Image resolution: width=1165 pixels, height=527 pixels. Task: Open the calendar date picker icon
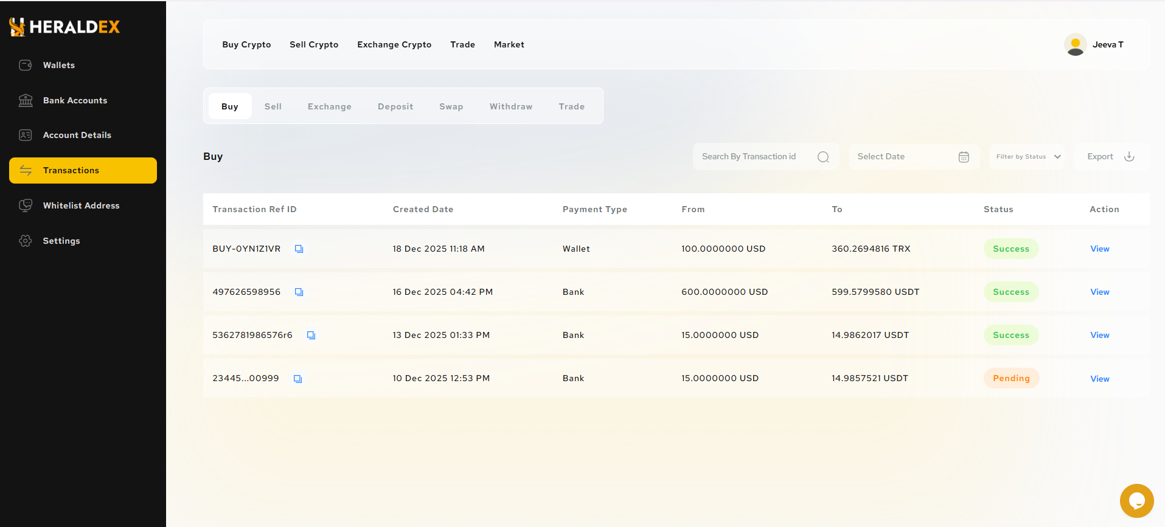(964, 157)
